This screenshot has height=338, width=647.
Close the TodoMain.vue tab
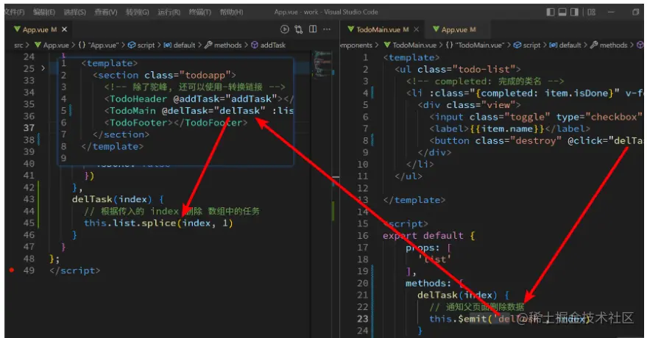click(417, 29)
